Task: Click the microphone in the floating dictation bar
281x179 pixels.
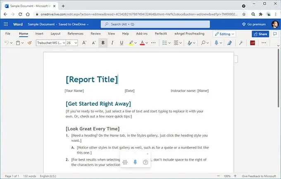Action: [135, 162]
